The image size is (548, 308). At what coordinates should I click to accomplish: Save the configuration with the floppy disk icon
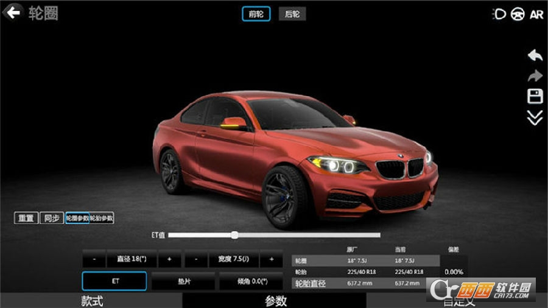(535, 97)
